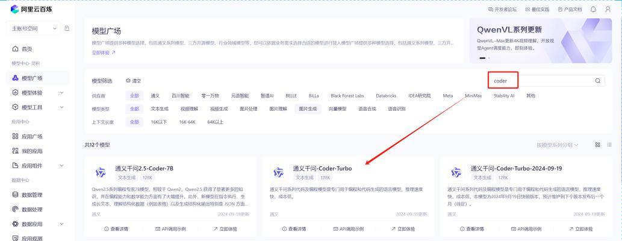
Task: Click the 数据处理 sidebar icon
Action: (x=16, y=209)
